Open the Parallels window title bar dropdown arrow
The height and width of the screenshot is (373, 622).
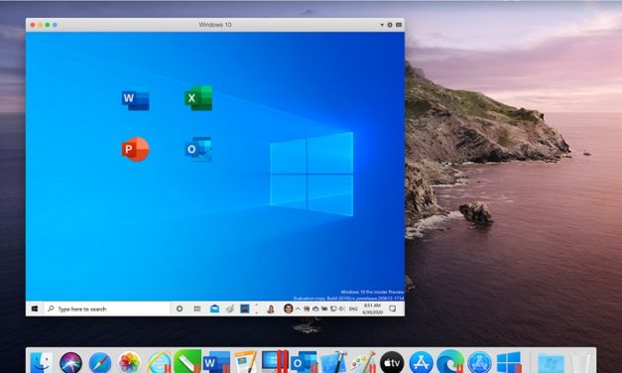pos(382,25)
